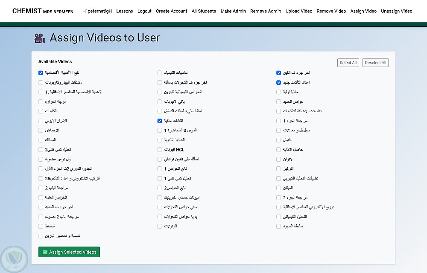Check the الاحماض video box
This screenshot has width=427, height=273.
[x=41, y=130]
